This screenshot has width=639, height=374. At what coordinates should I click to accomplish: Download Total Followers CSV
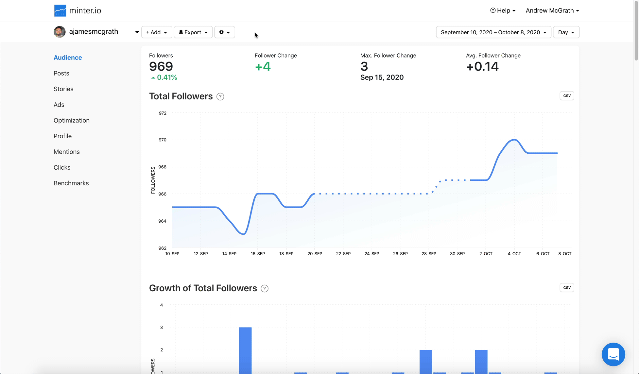[567, 96]
